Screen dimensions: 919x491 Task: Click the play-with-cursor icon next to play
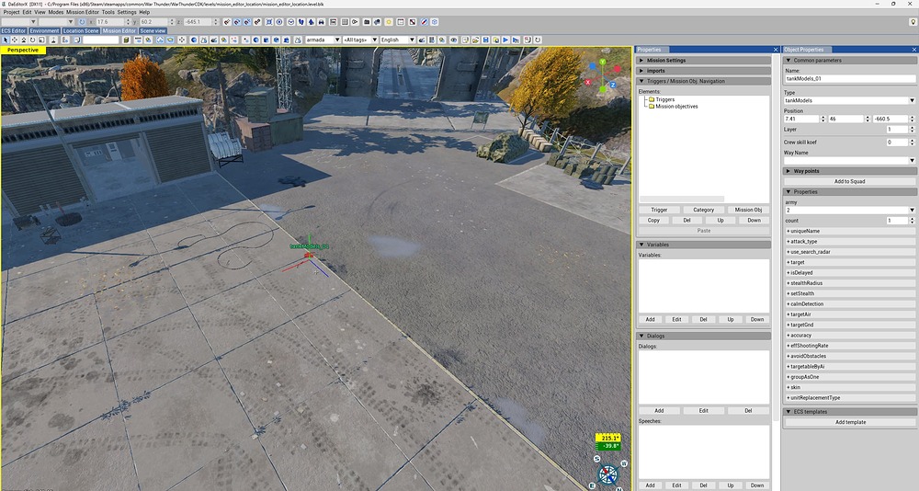516,40
